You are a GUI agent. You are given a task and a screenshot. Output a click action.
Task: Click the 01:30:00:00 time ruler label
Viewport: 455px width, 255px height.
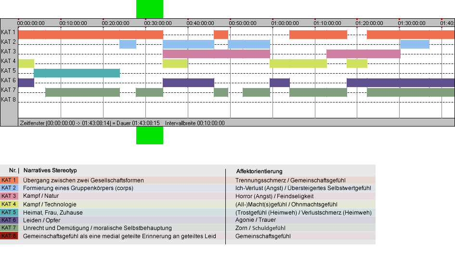[x=412, y=23]
